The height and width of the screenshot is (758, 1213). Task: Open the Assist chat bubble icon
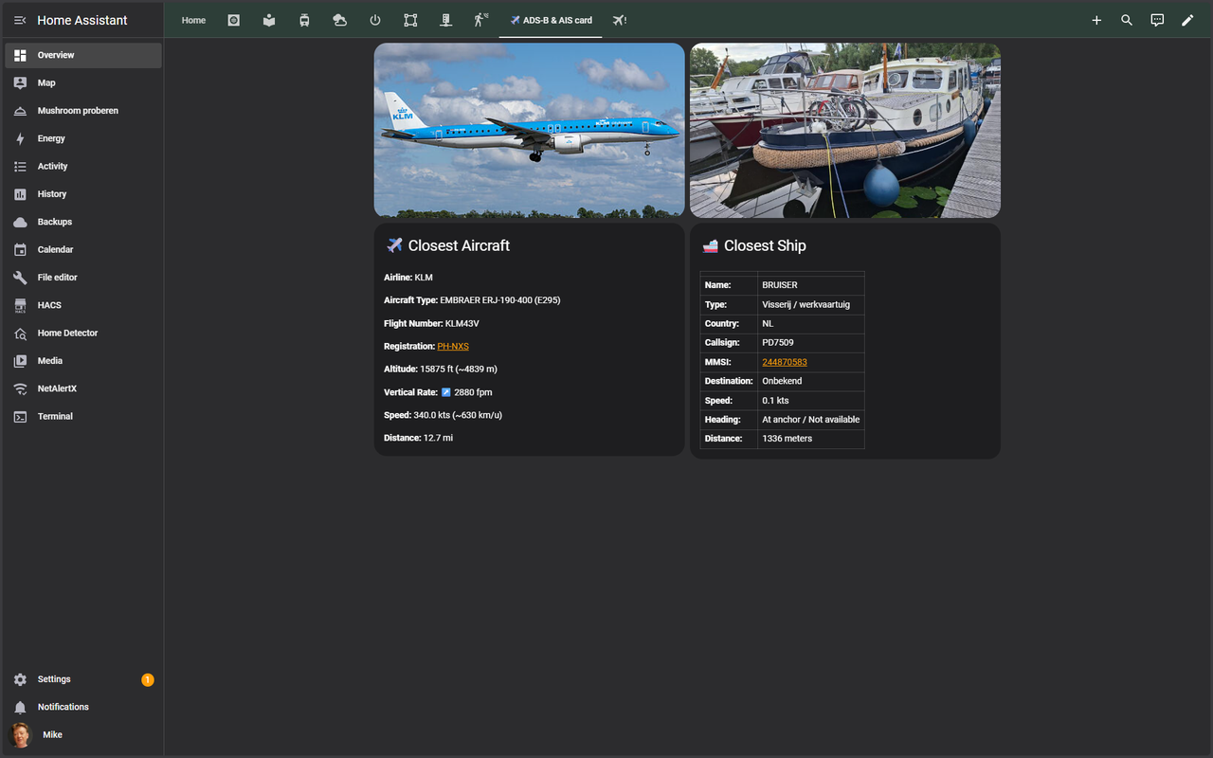(1157, 20)
